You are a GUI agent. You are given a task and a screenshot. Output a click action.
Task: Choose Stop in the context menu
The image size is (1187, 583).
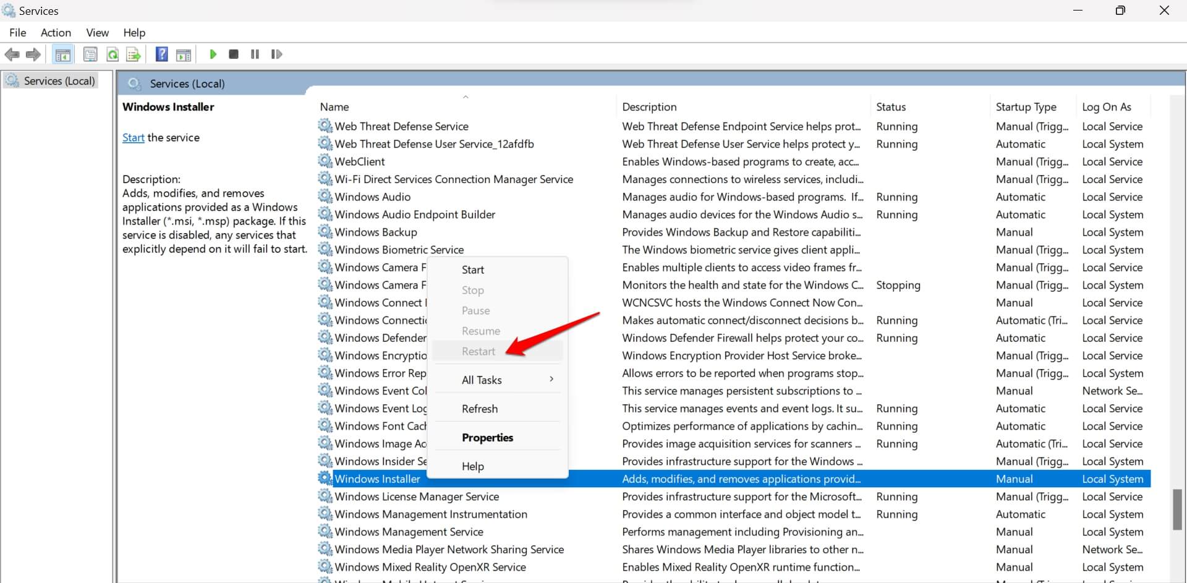498,290
